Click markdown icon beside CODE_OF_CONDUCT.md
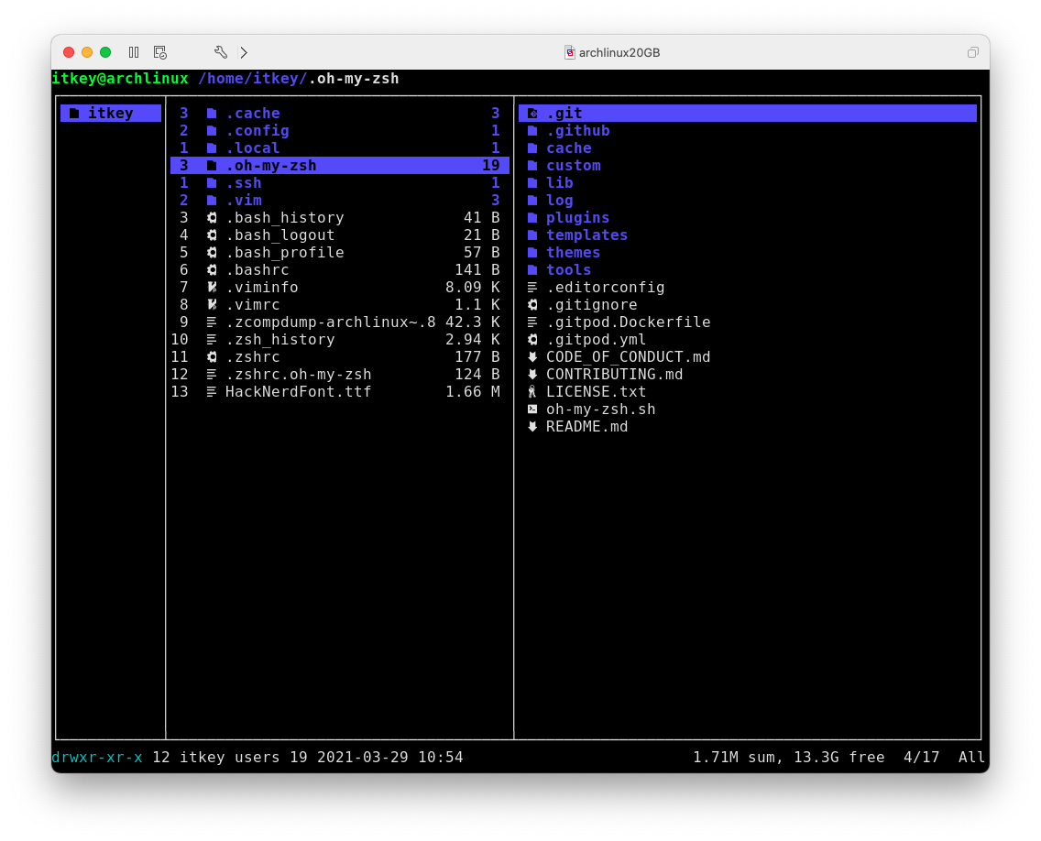Image resolution: width=1041 pixels, height=841 pixels. (x=532, y=357)
